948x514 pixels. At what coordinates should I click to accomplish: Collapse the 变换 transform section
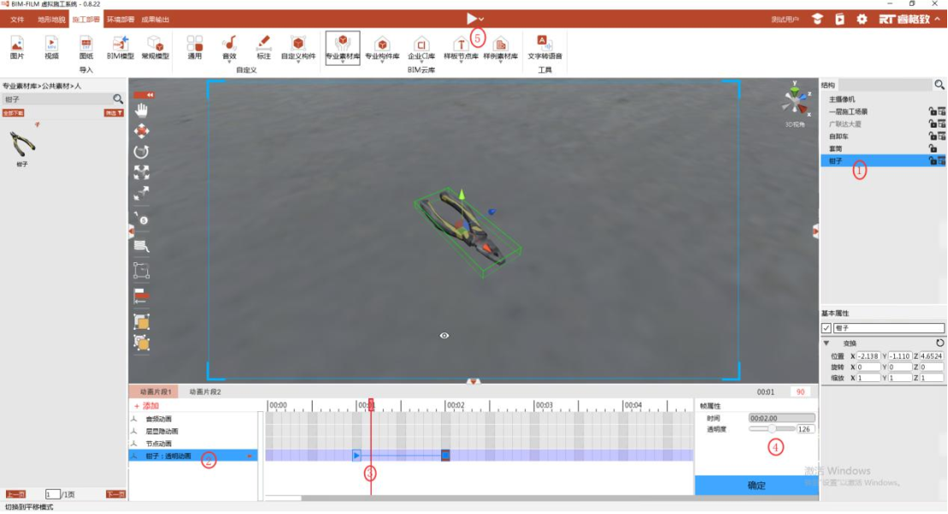click(826, 344)
